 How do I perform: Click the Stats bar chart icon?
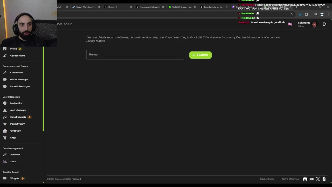[5, 162]
